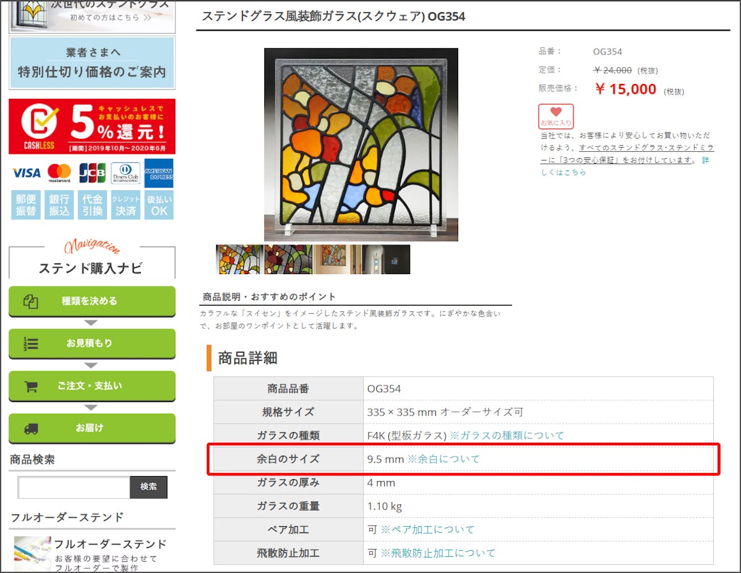Click the 種類を決める navigation button
This screenshot has height=573, width=741.
click(x=92, y=301)
